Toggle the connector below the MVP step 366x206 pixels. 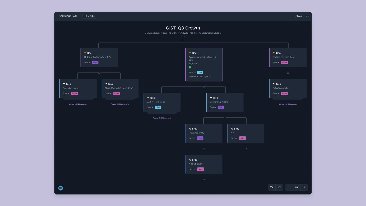tap(246, 148)
